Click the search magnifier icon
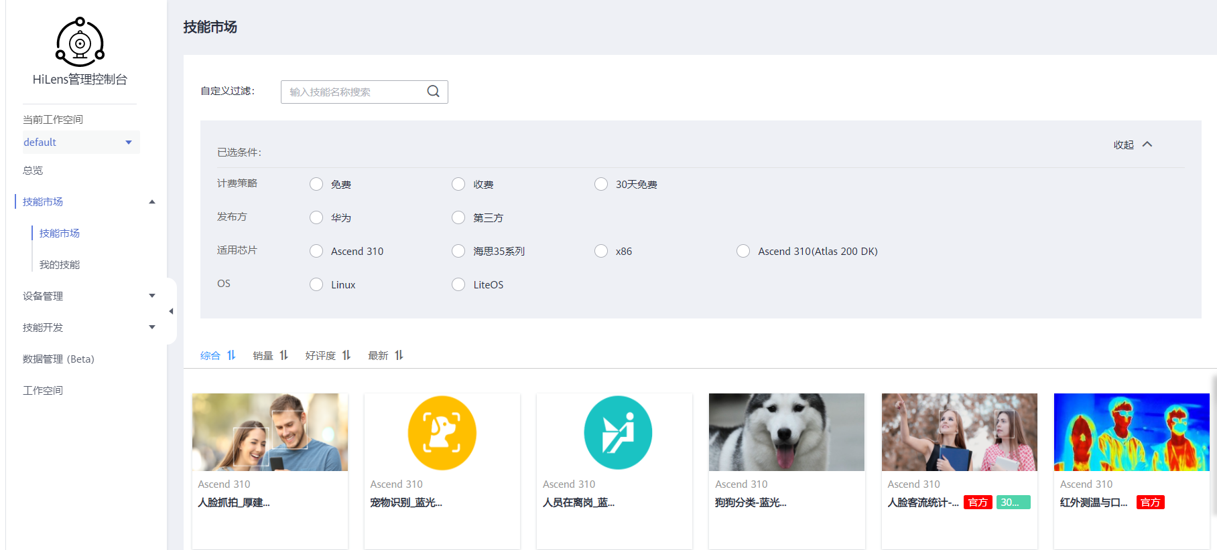 [434, 92]
